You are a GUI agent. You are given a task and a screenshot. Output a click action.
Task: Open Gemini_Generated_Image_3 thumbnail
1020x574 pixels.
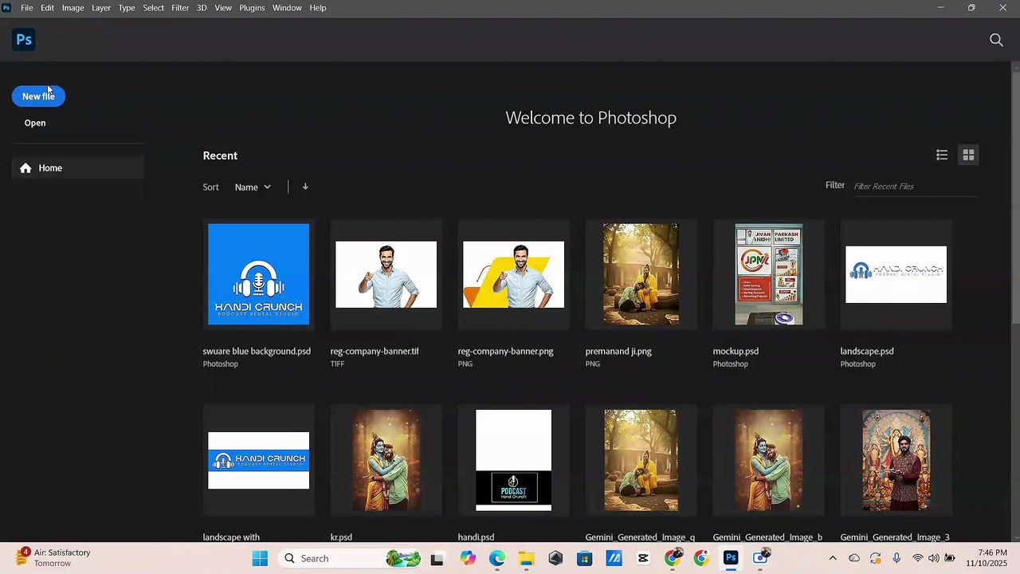click(x=896, y=460)
